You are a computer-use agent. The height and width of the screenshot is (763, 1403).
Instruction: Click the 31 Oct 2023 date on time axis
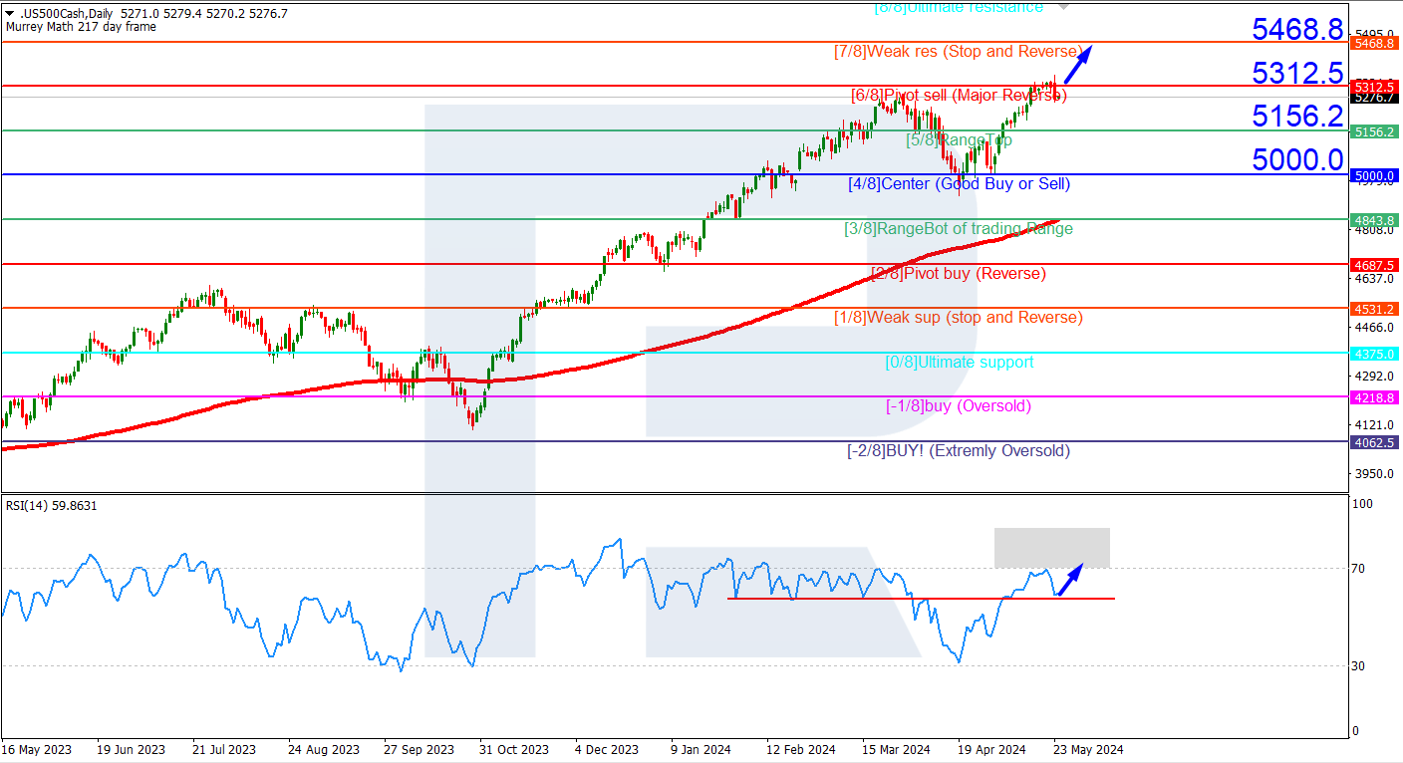point(514,750)
